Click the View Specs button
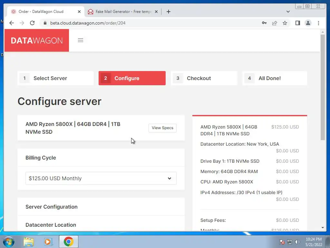Image resolution: width=330 pixels, height=248 pixels. 162,128
